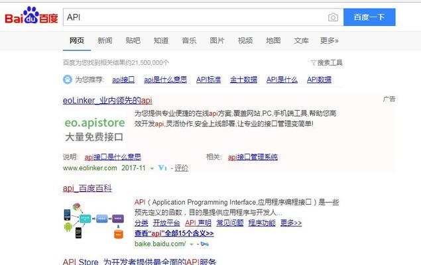The image size is (421, 265).
Task: Open 更多>> sublink under Baike result
Action: [291, 223]
